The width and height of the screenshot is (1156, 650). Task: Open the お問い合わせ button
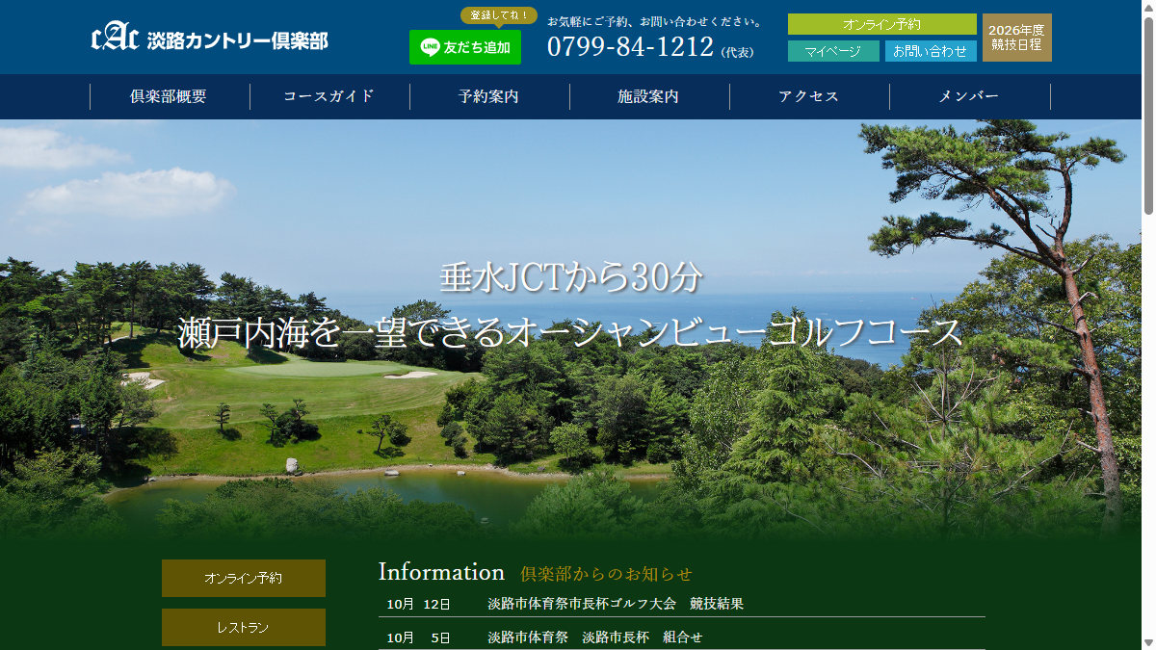pos(931,51)
